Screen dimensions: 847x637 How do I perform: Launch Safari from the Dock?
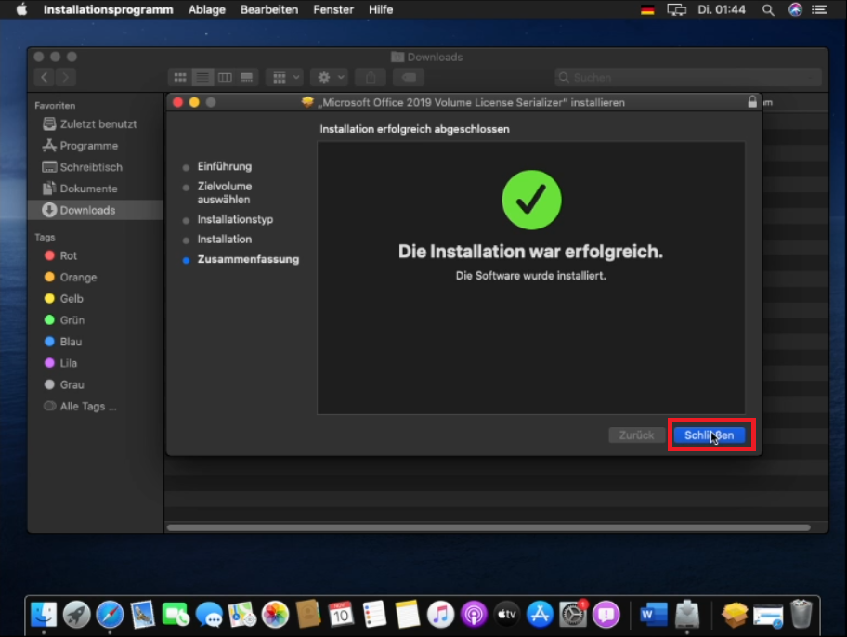pyautogui.click(x=110, y=614)
